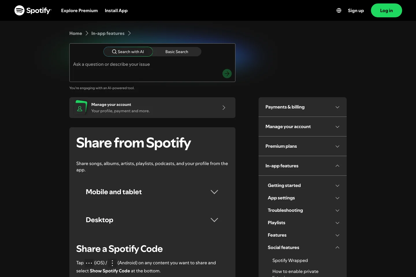Screen dimensions: 416x277
Task: Go to the Home breadcrumb
Action: (76, 33)
